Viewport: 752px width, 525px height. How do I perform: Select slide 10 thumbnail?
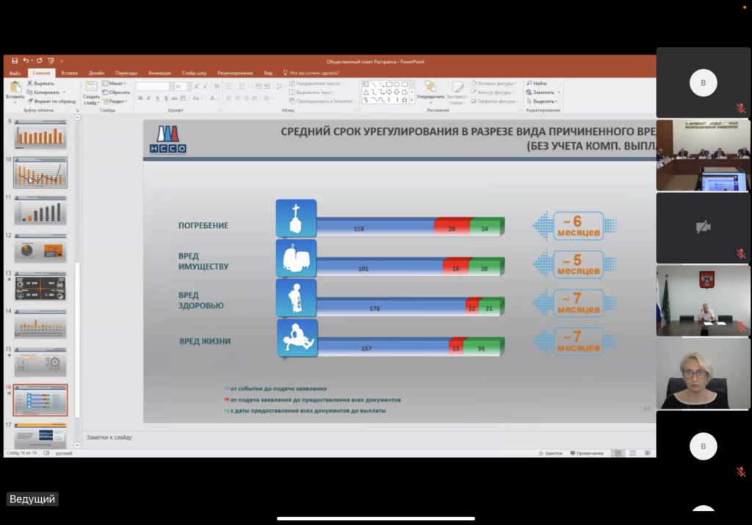[40, 172]
